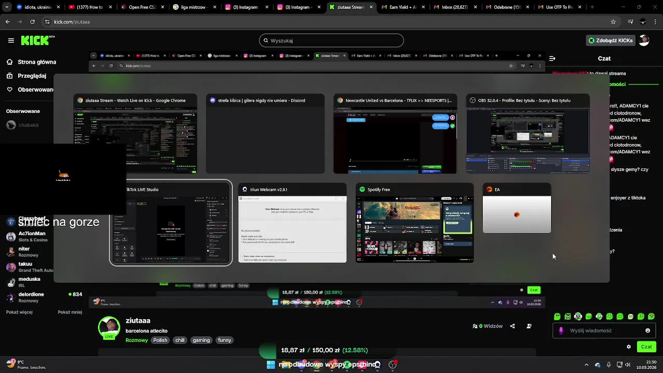This screenshot has height=373, width=663.
Task: Click the purple microphone icon in chat
Action: coord(561,331)
